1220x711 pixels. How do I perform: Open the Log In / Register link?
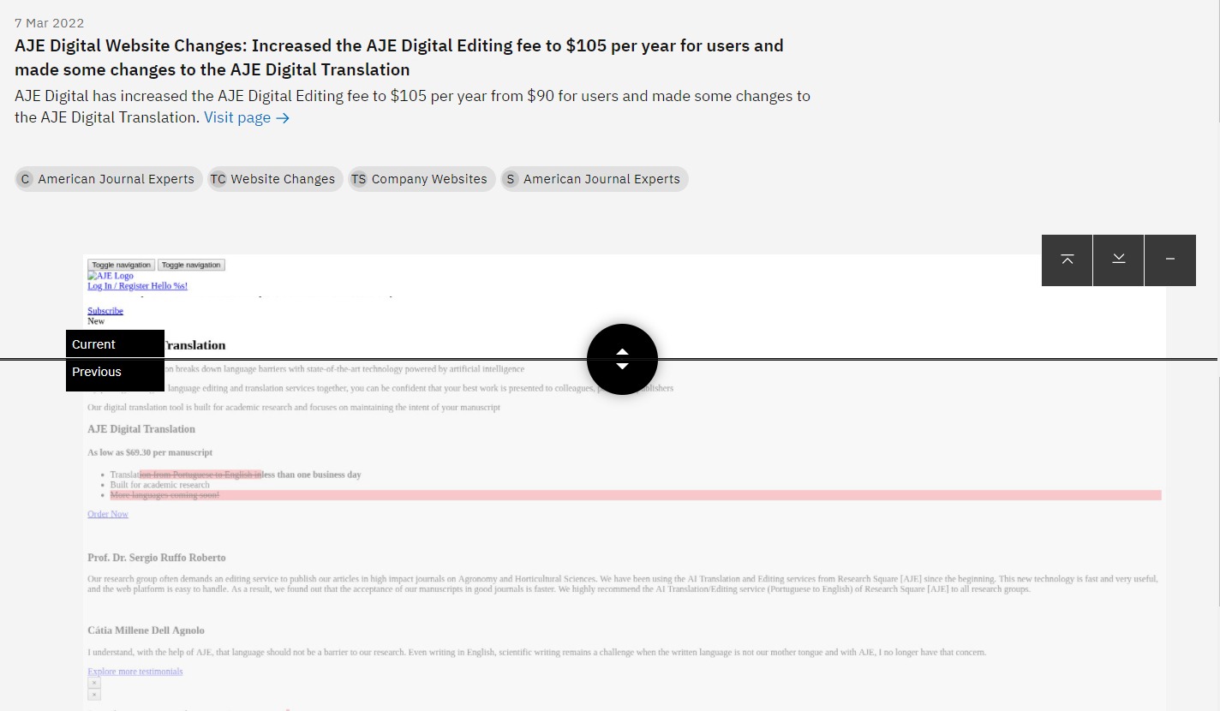pyautogui.click(x=137, y=286)
